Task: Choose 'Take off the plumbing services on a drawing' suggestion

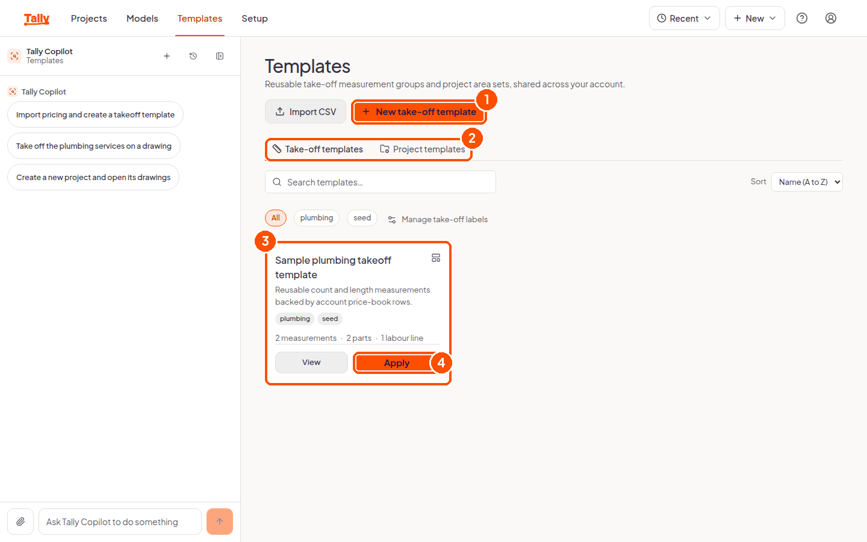Action: click(x=94, y=146)
